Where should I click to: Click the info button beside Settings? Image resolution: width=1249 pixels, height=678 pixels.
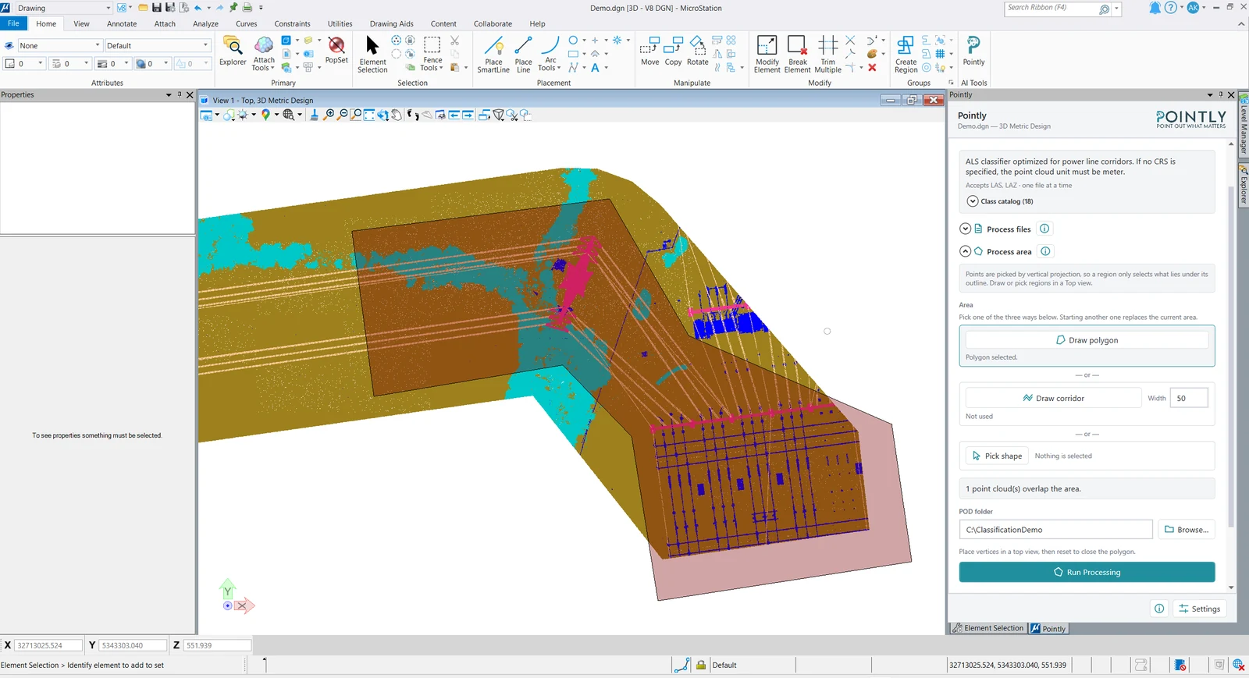point(1159,609)
